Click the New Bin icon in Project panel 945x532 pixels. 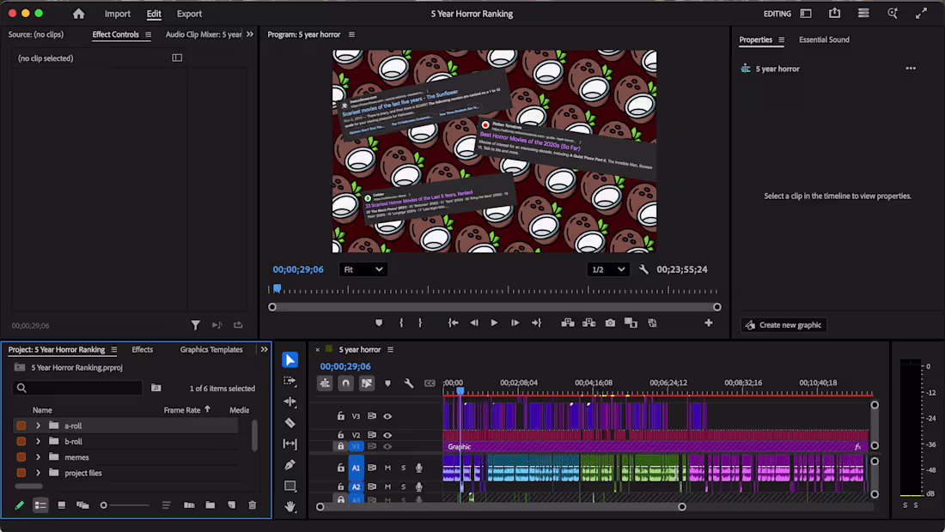pyautogui.click(x=210, y=505)
